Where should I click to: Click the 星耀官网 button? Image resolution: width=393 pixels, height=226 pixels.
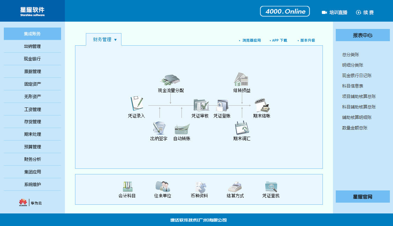(x=363, y=197)
